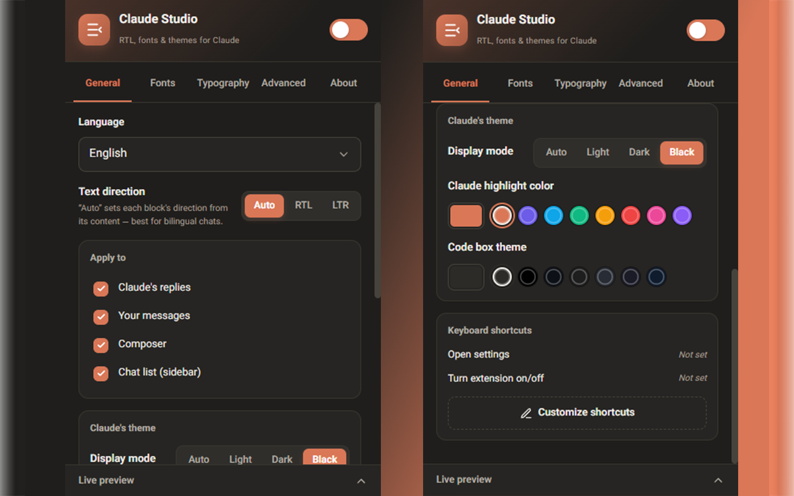This screenshot has height=496, width=794.
Task: Open the Typography tab in the right panel
Action: pyautogui.click(x=581, y=83)
